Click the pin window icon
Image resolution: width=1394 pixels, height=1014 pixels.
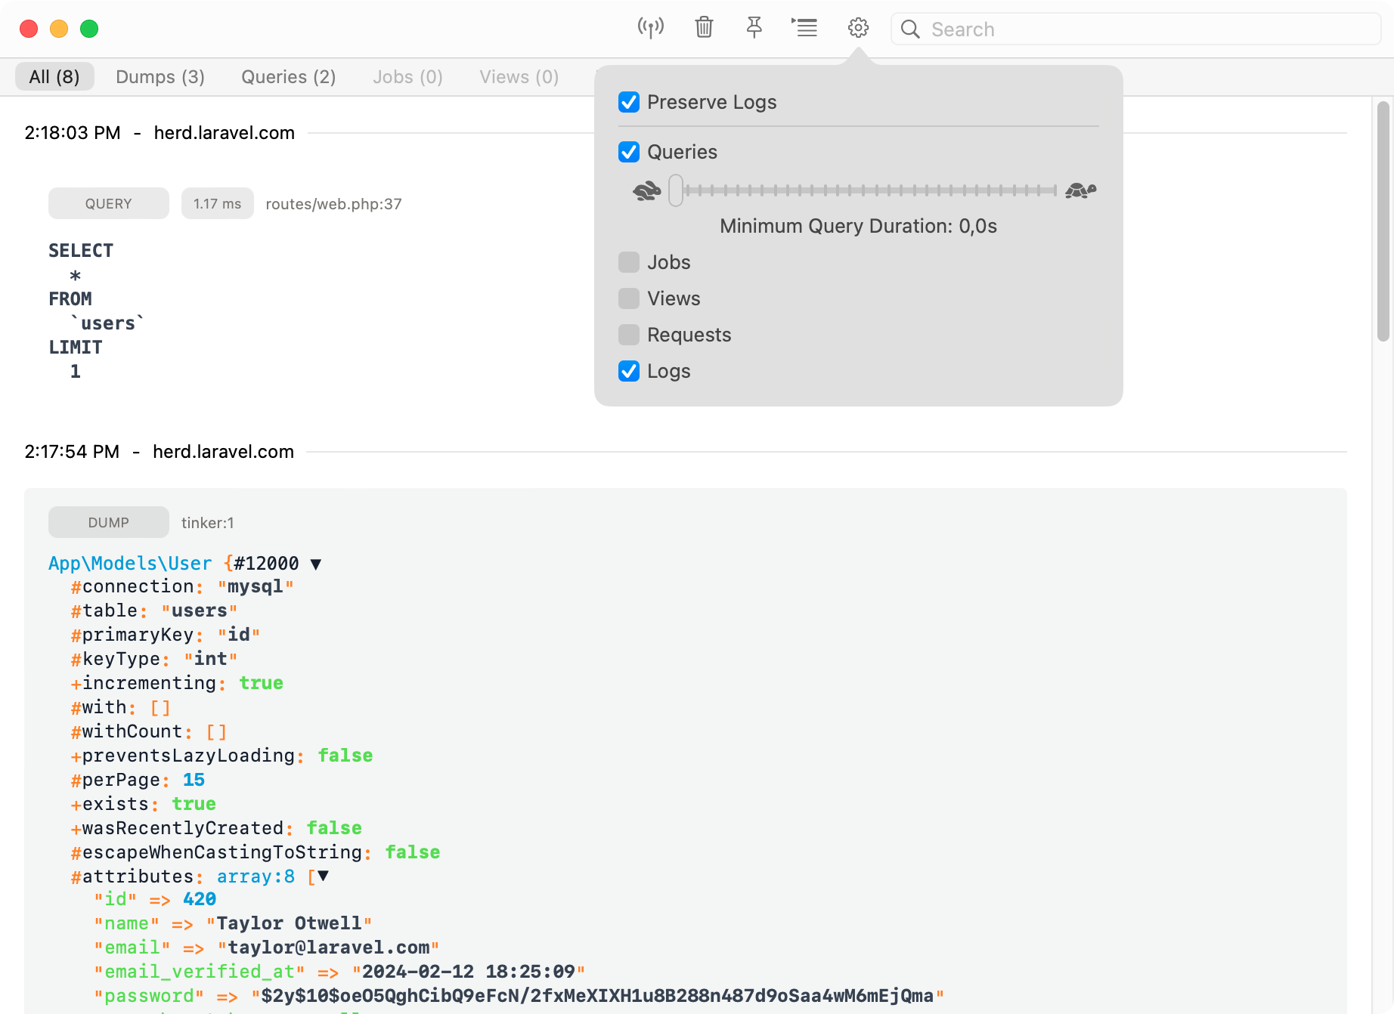pyautogui.click(x=754, y=29)
